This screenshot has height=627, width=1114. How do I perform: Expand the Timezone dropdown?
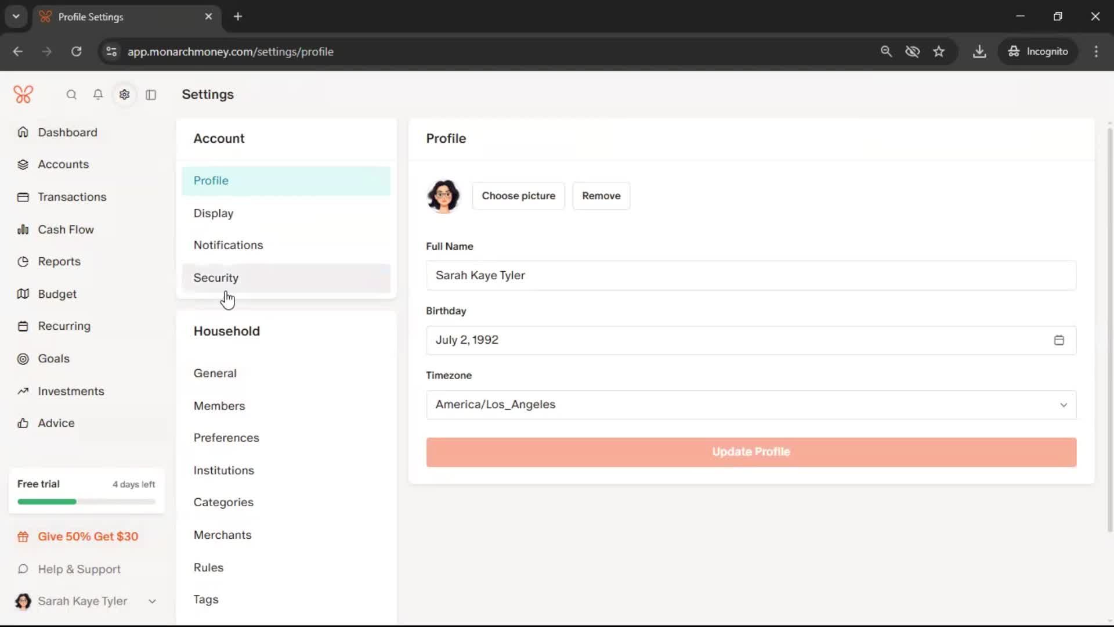(751, 405)
